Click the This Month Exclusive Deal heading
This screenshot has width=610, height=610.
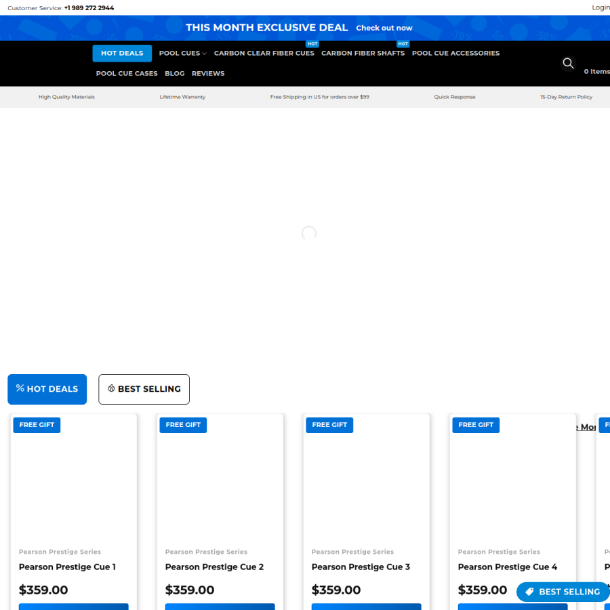[267, 28]
